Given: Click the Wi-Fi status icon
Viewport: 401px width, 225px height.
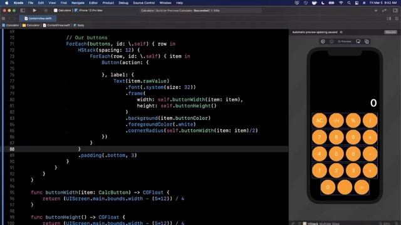Looking at the screenshot, I should 341,2.
